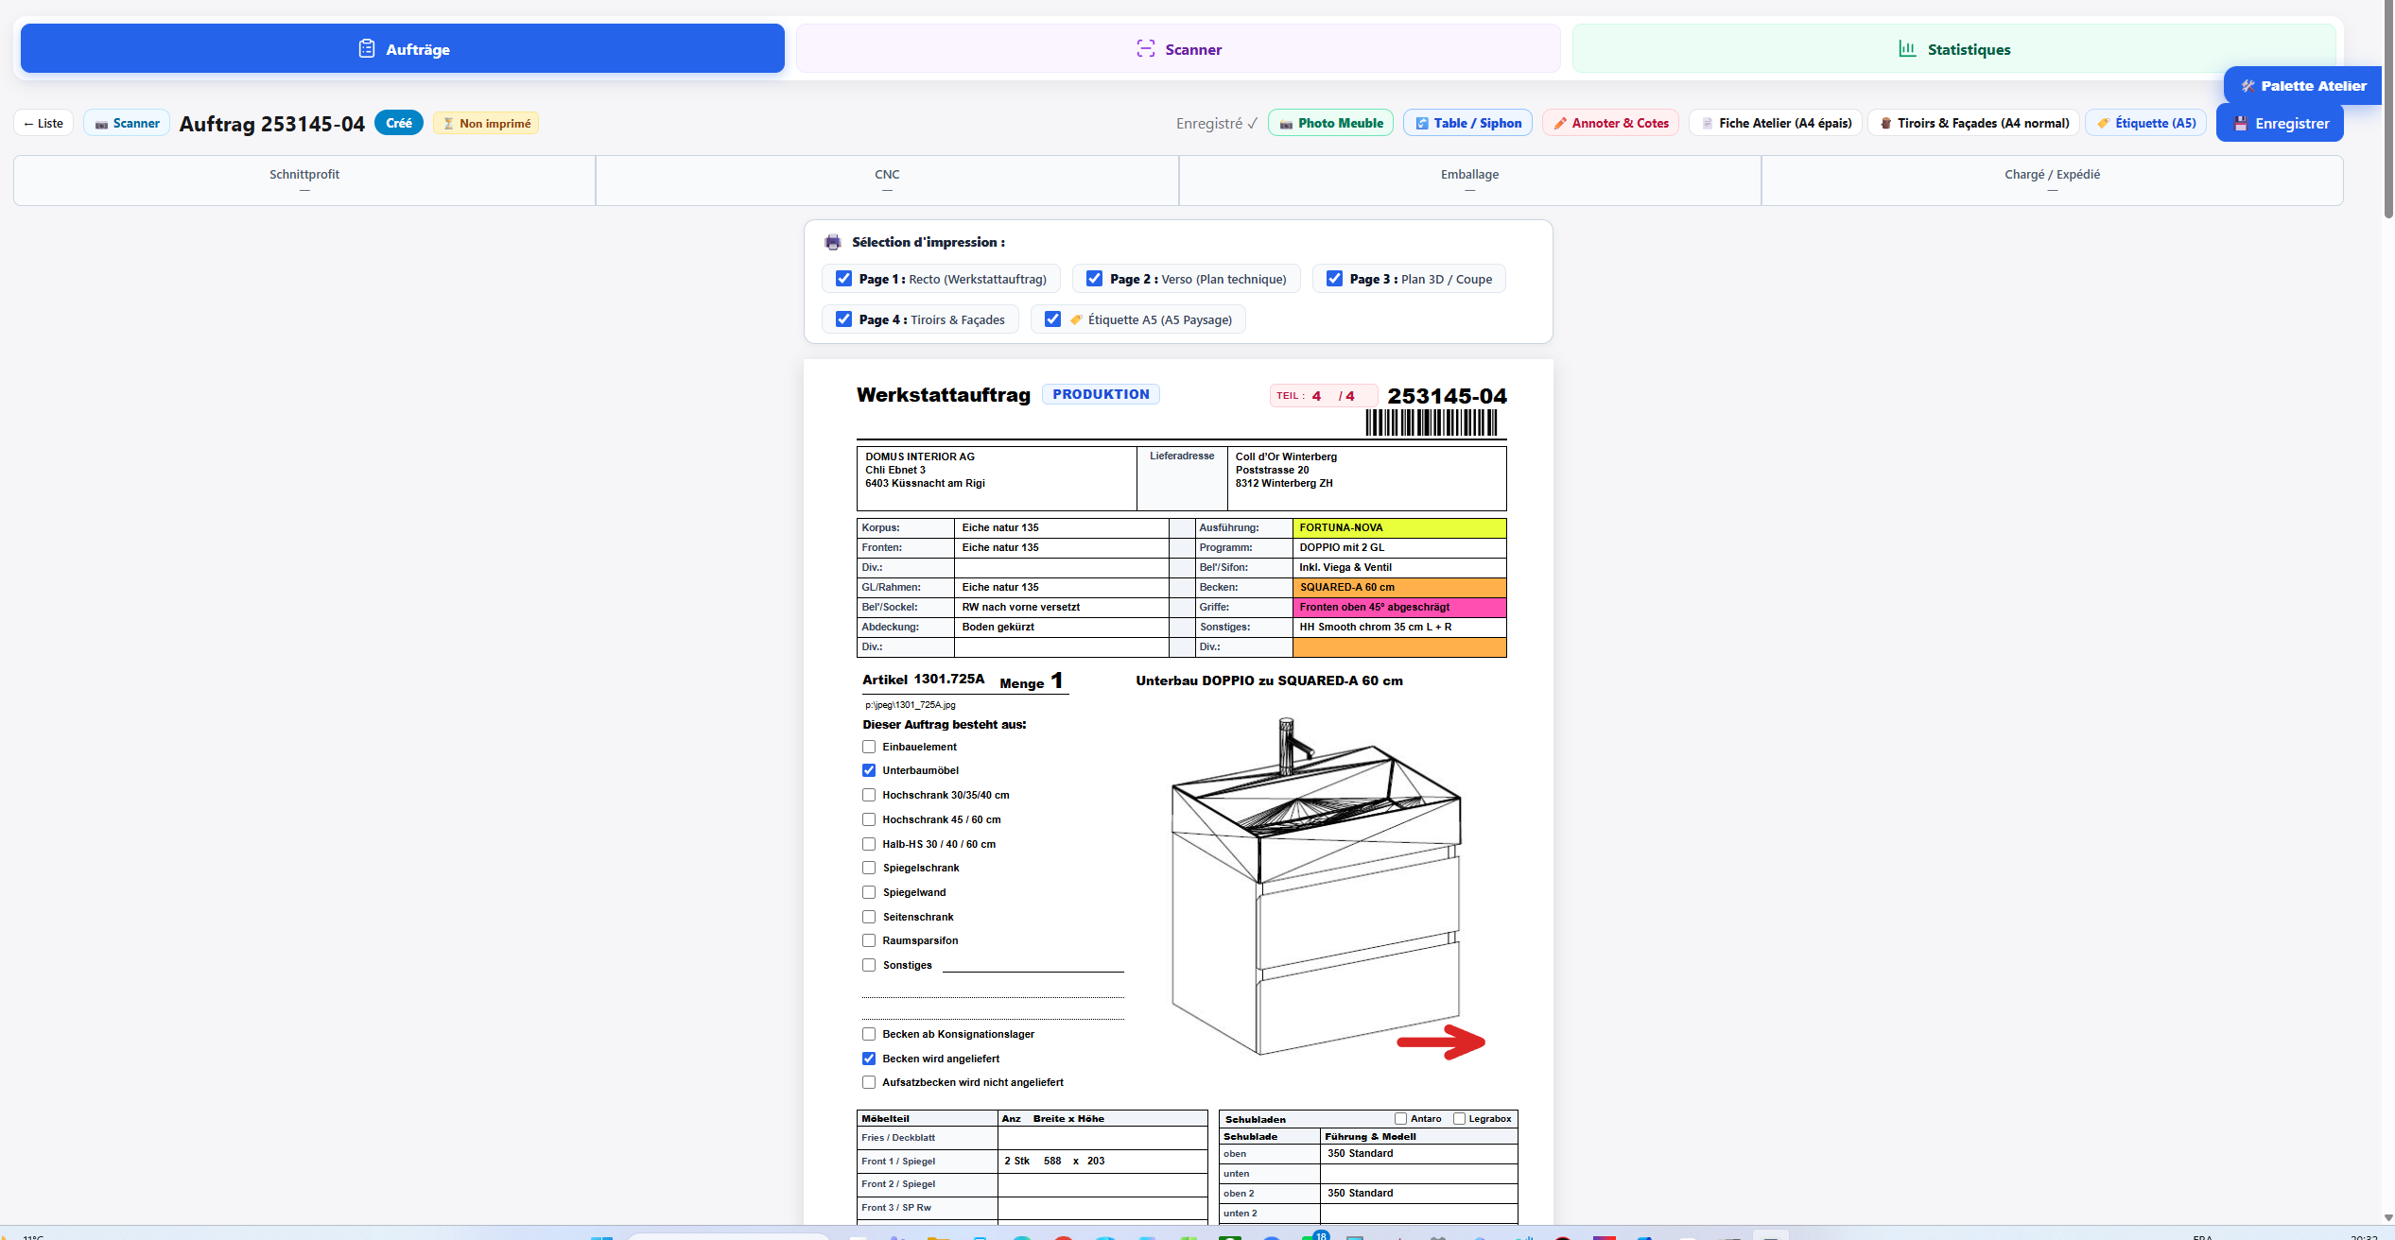The image size is (2395, 1240).
Task: Save with the Enregistrer button
Action: click(2279, 123)
